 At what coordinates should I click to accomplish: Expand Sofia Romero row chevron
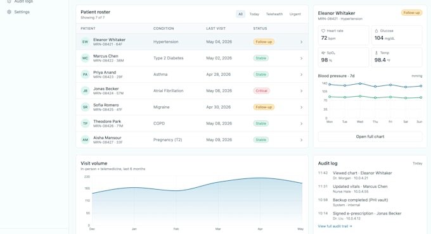301,108
